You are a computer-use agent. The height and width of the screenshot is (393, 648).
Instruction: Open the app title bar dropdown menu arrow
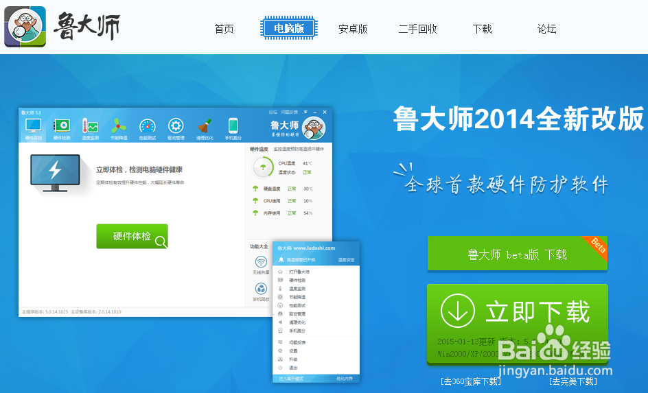click(x=306, y=112)
